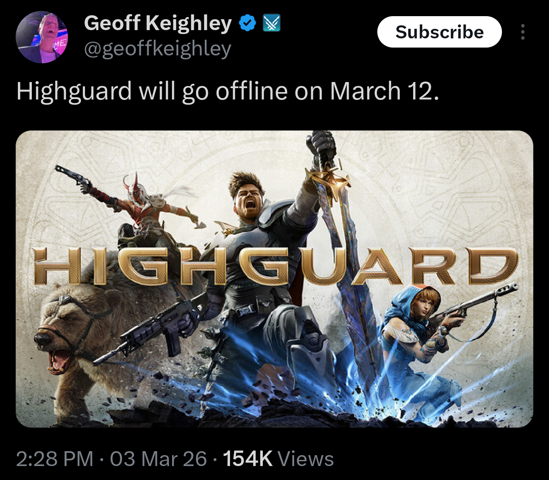Click the gold HIGHGUARD logo in the image
The image size is (549, 480).
click(275, 266)
